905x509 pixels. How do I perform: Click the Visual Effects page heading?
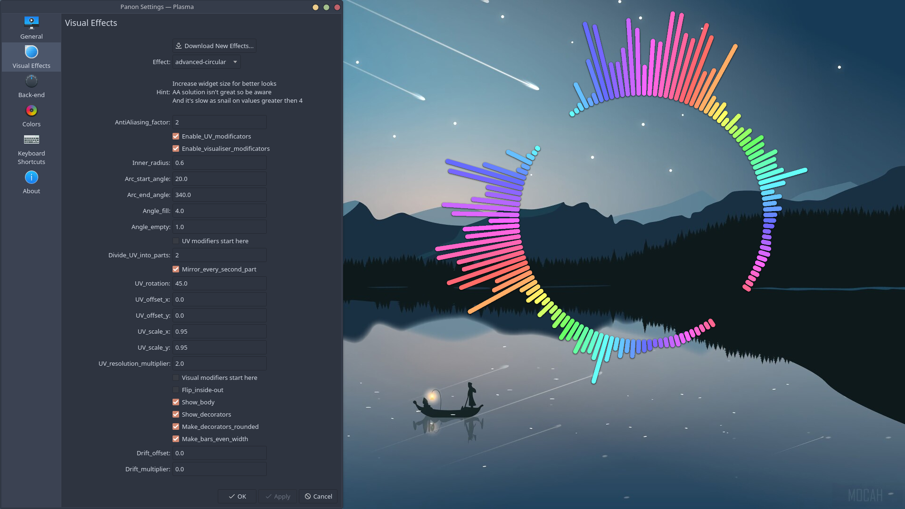tap(91, 23)
